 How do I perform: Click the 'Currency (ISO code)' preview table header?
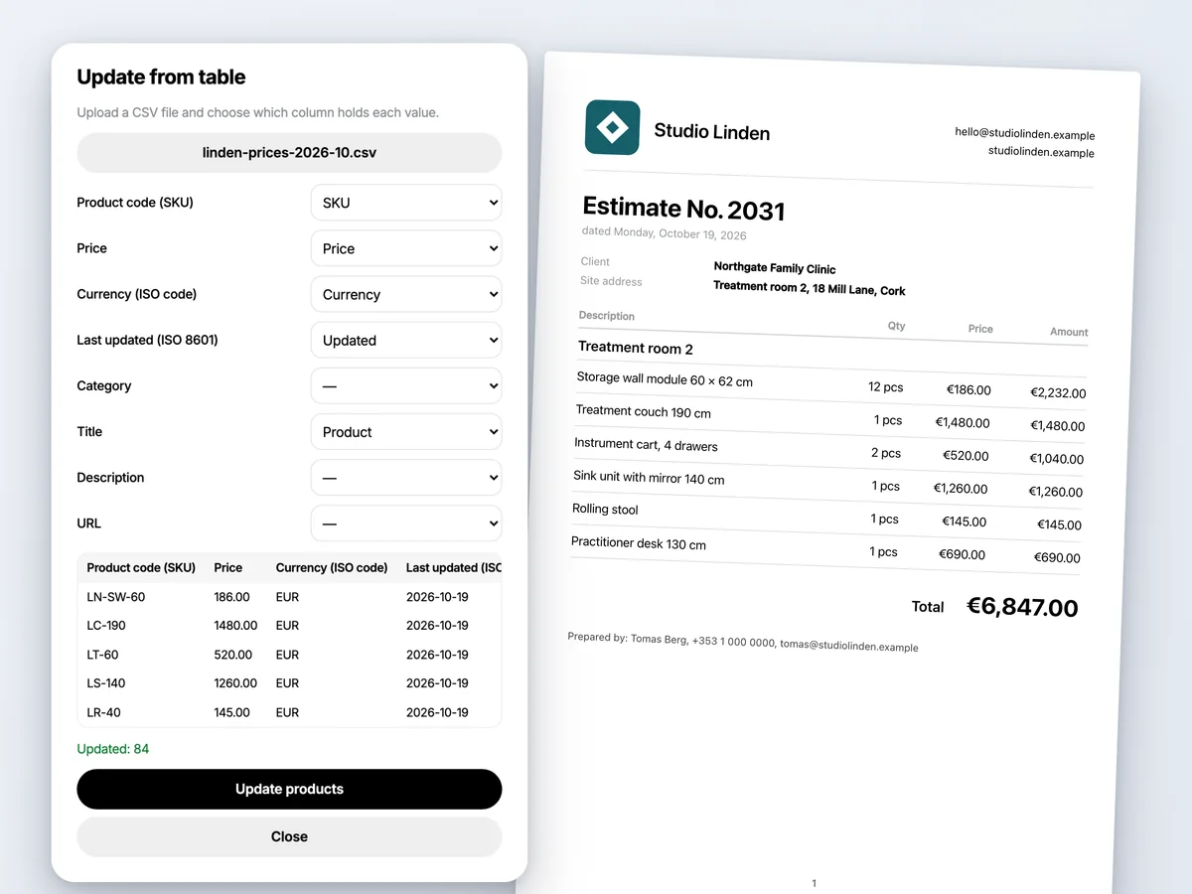click(332, 568)
